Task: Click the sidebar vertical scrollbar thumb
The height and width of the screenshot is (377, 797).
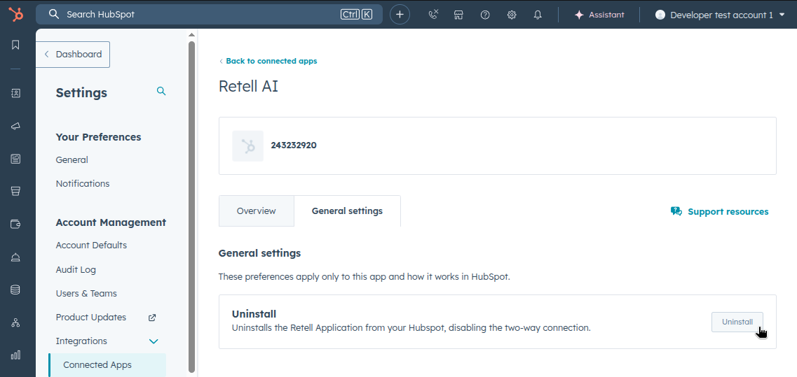Action: (x=191, y=206)
